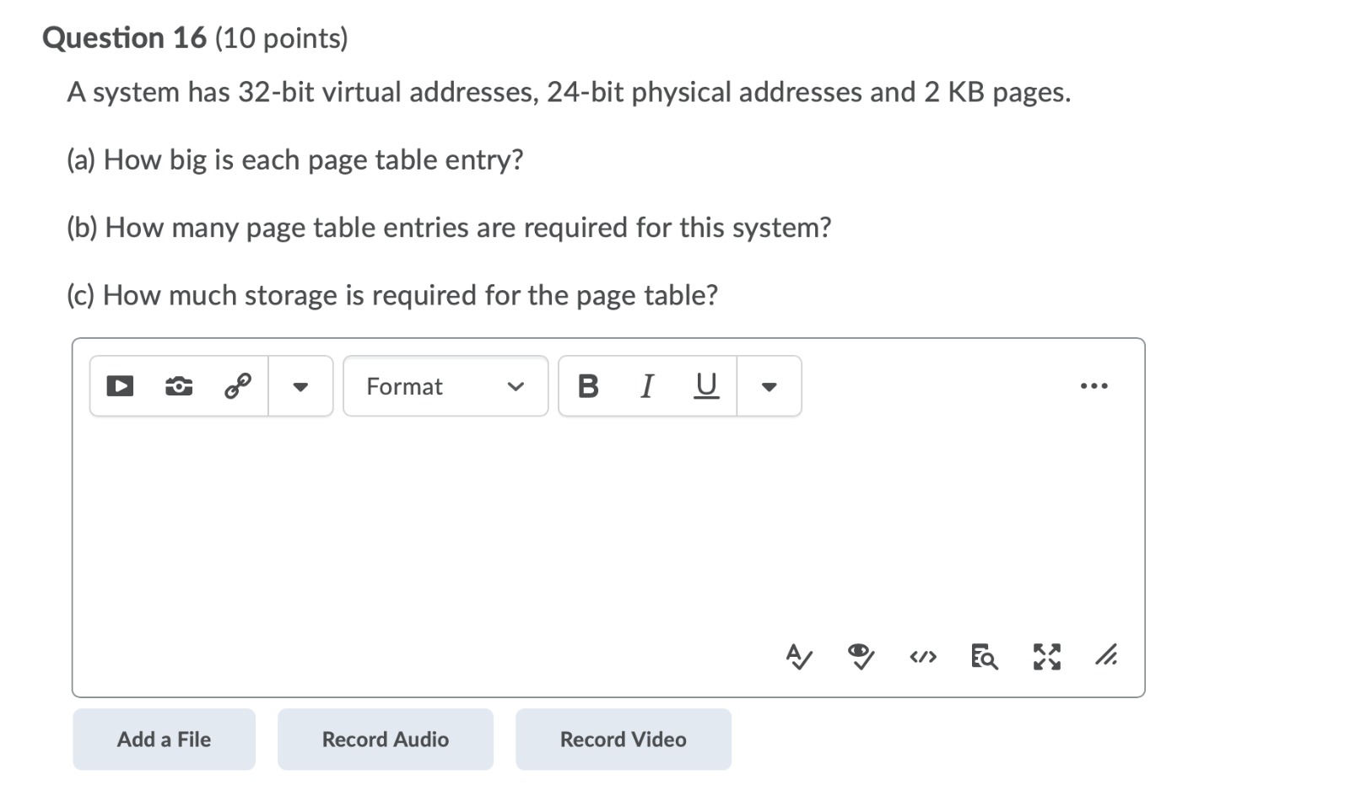Image resolution: width=1350 pixels, height=785 pixels.
Task: Insert a quicklink with the link icon
Action: click(236, 386)
